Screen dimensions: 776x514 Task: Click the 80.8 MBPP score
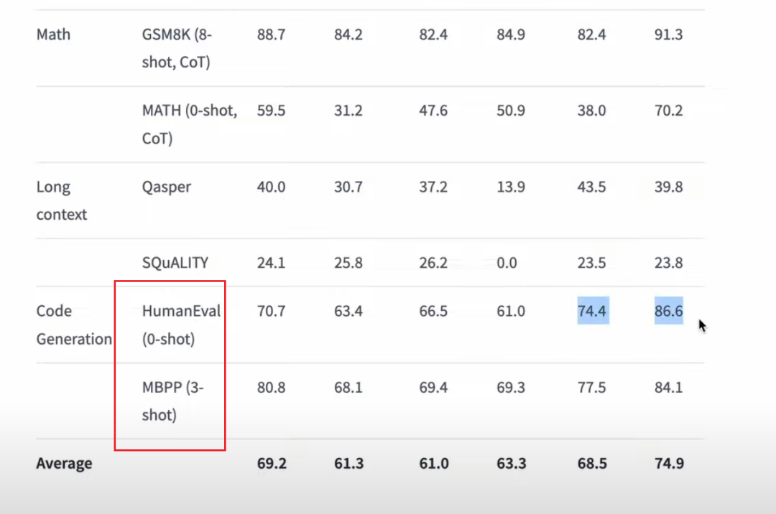[271, 387]
